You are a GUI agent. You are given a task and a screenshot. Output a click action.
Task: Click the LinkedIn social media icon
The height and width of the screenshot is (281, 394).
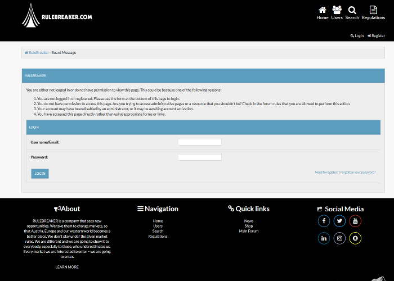pyautogui.click(x=324, y=238)
